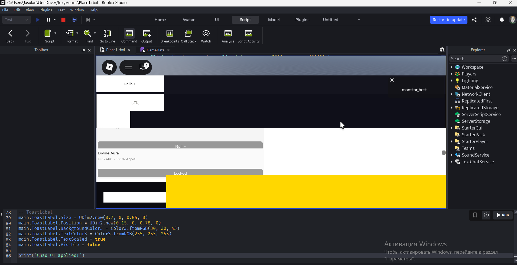Open the Watch window icon
The height and width of the screenshot is (265, 517).
[206, 36]
